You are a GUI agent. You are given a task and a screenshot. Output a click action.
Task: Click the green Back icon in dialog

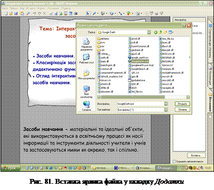tap(155, 32)
